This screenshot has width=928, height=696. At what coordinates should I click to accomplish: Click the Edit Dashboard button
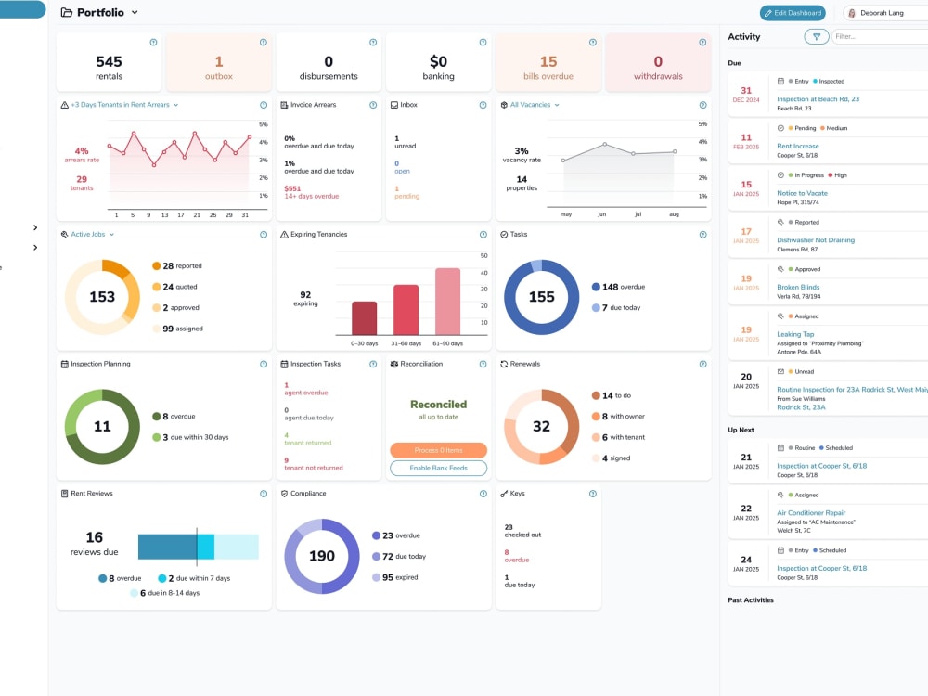[x=793, y=13]
